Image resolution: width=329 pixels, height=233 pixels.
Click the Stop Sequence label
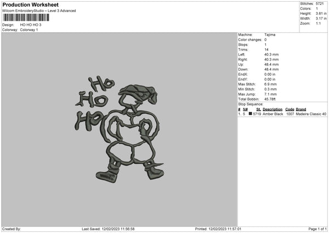pos(251,104)
